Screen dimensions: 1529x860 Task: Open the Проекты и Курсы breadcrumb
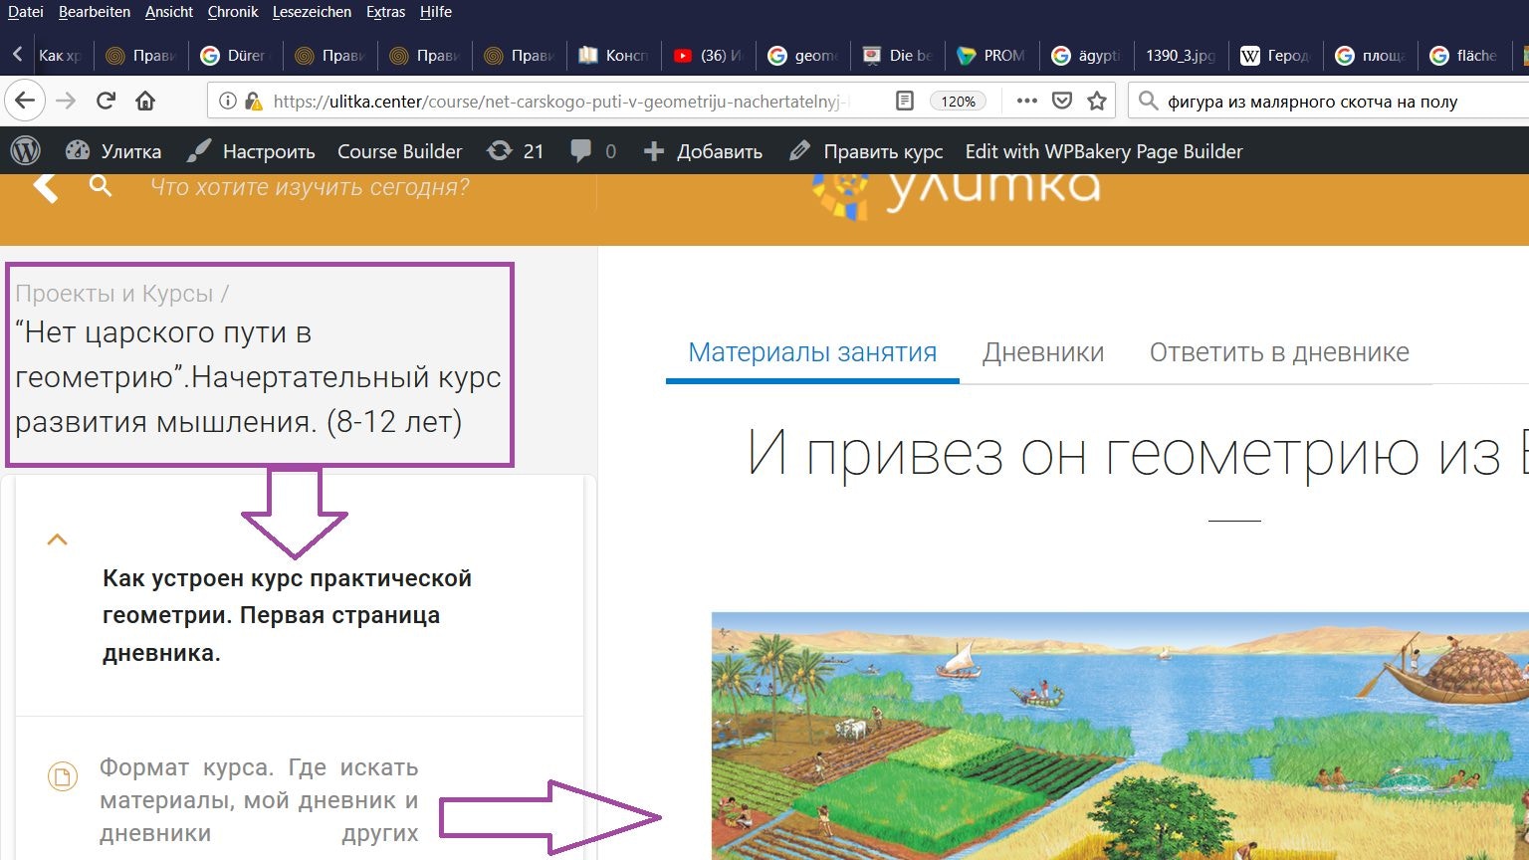pos(114,294)
